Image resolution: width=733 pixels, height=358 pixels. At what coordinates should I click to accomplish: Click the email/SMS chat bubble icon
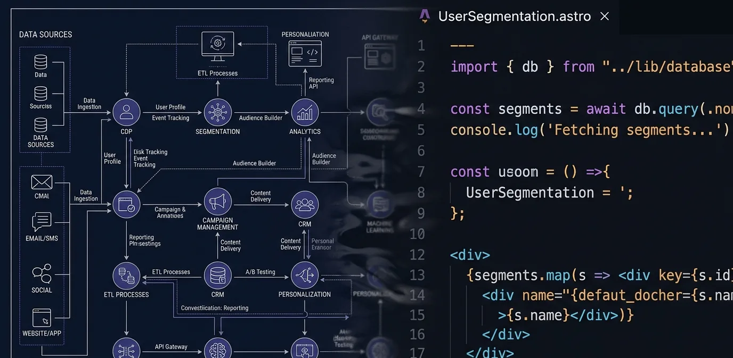(x=42, y=221)
